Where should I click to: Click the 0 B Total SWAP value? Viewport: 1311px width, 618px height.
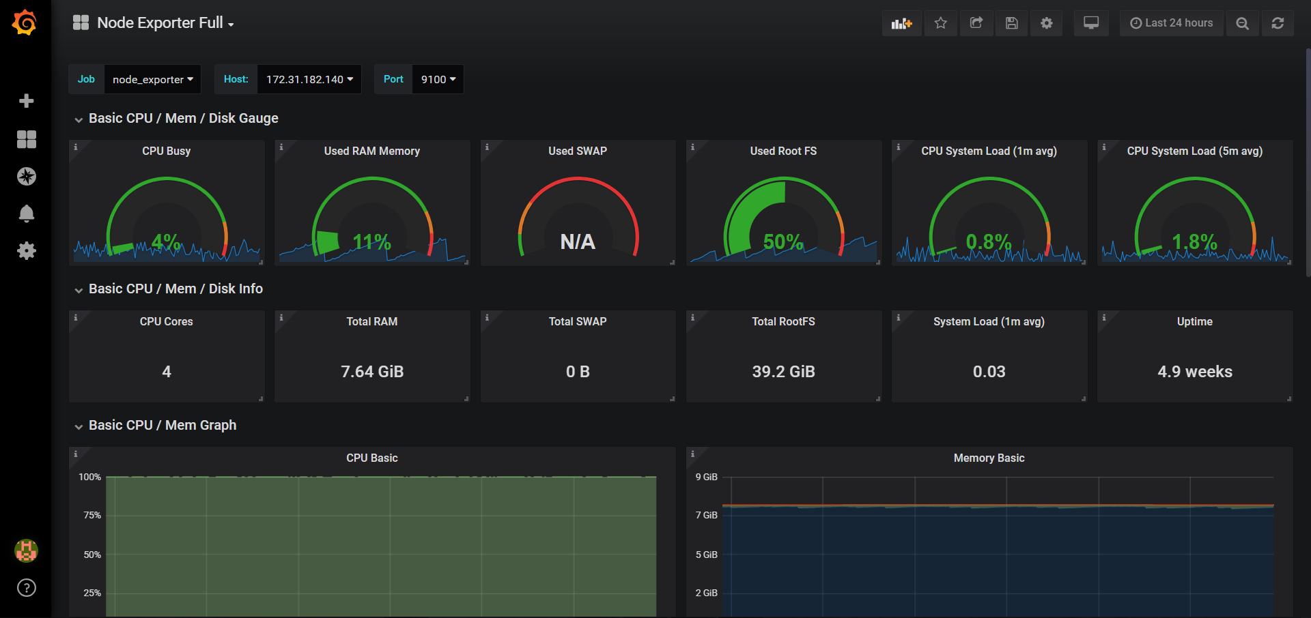[x=578, y=372]
